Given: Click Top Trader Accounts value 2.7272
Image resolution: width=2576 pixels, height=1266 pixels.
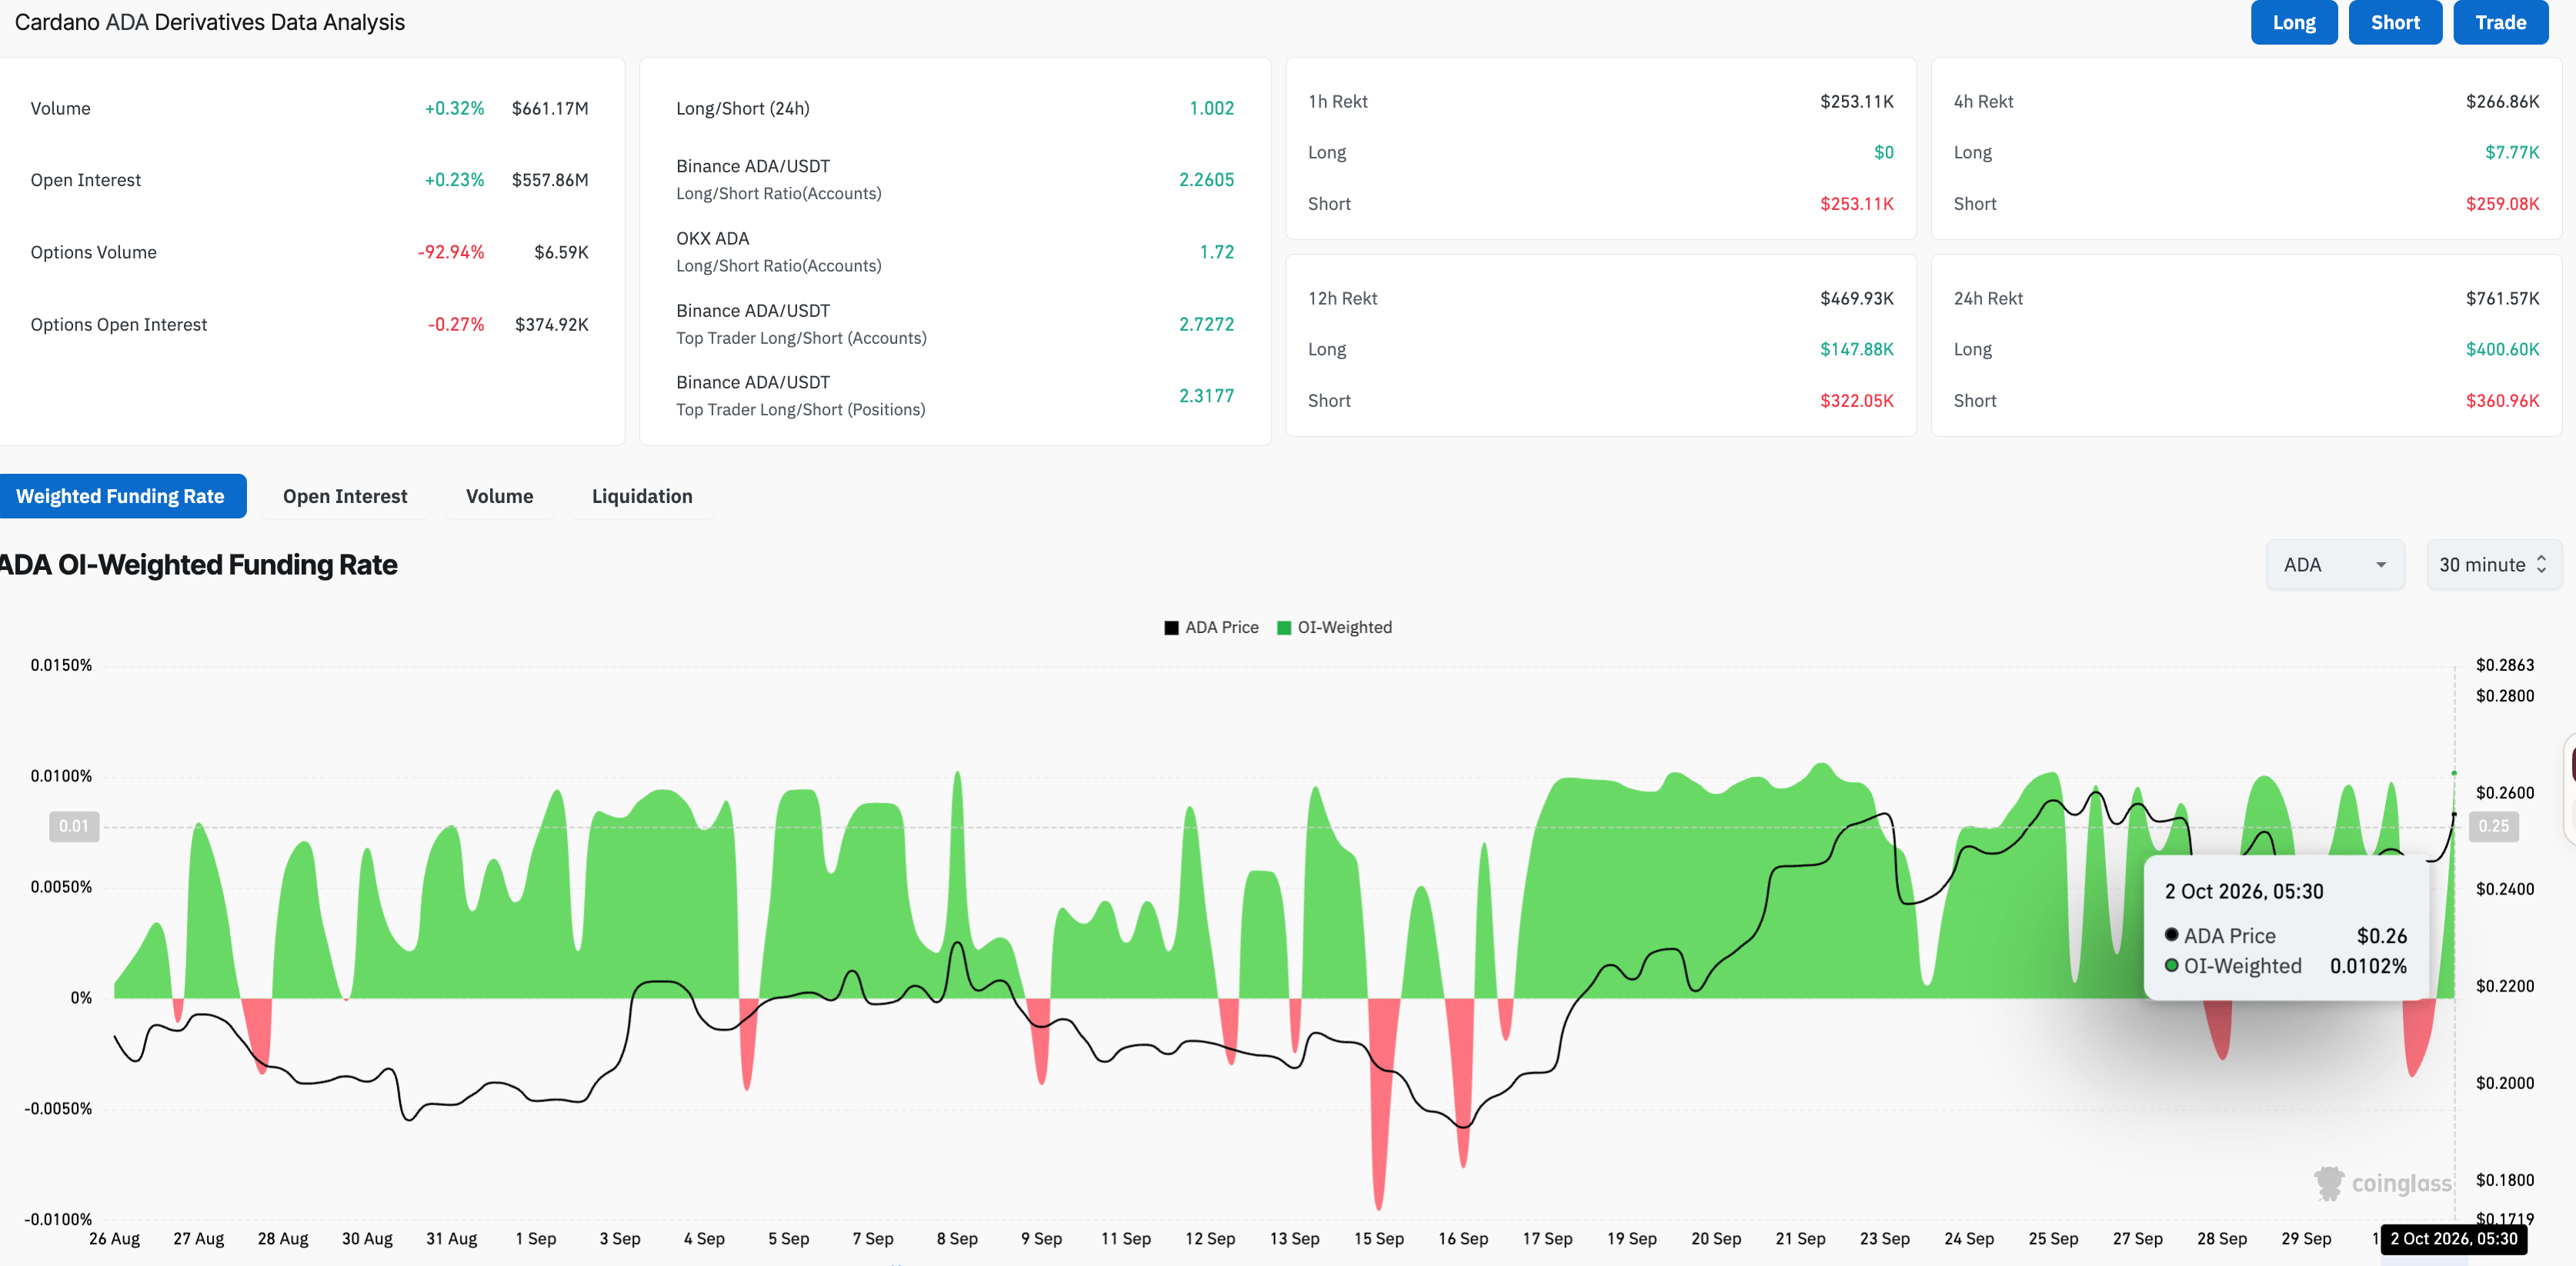Looking at the screenshot, I should point(1206,324).
